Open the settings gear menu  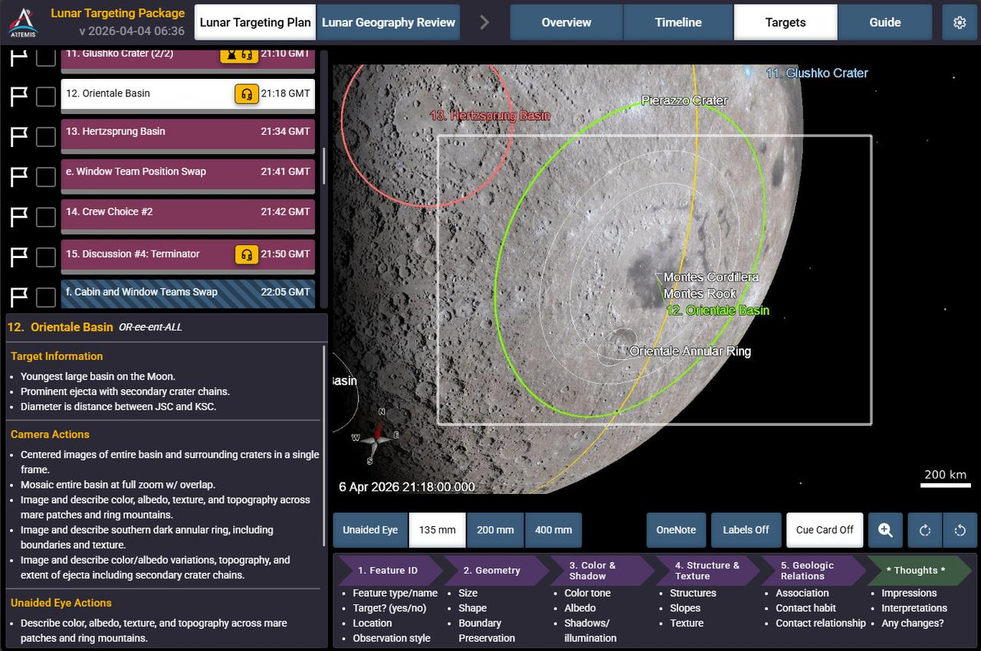point(960,22)
